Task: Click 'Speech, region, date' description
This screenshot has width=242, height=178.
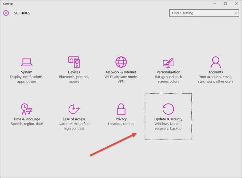Action: (27, 124)
